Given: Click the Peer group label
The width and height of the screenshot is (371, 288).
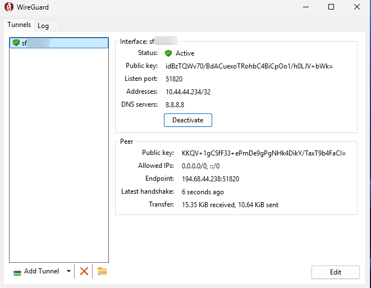Looking at the screenshot, I should [x=127, y=141].
